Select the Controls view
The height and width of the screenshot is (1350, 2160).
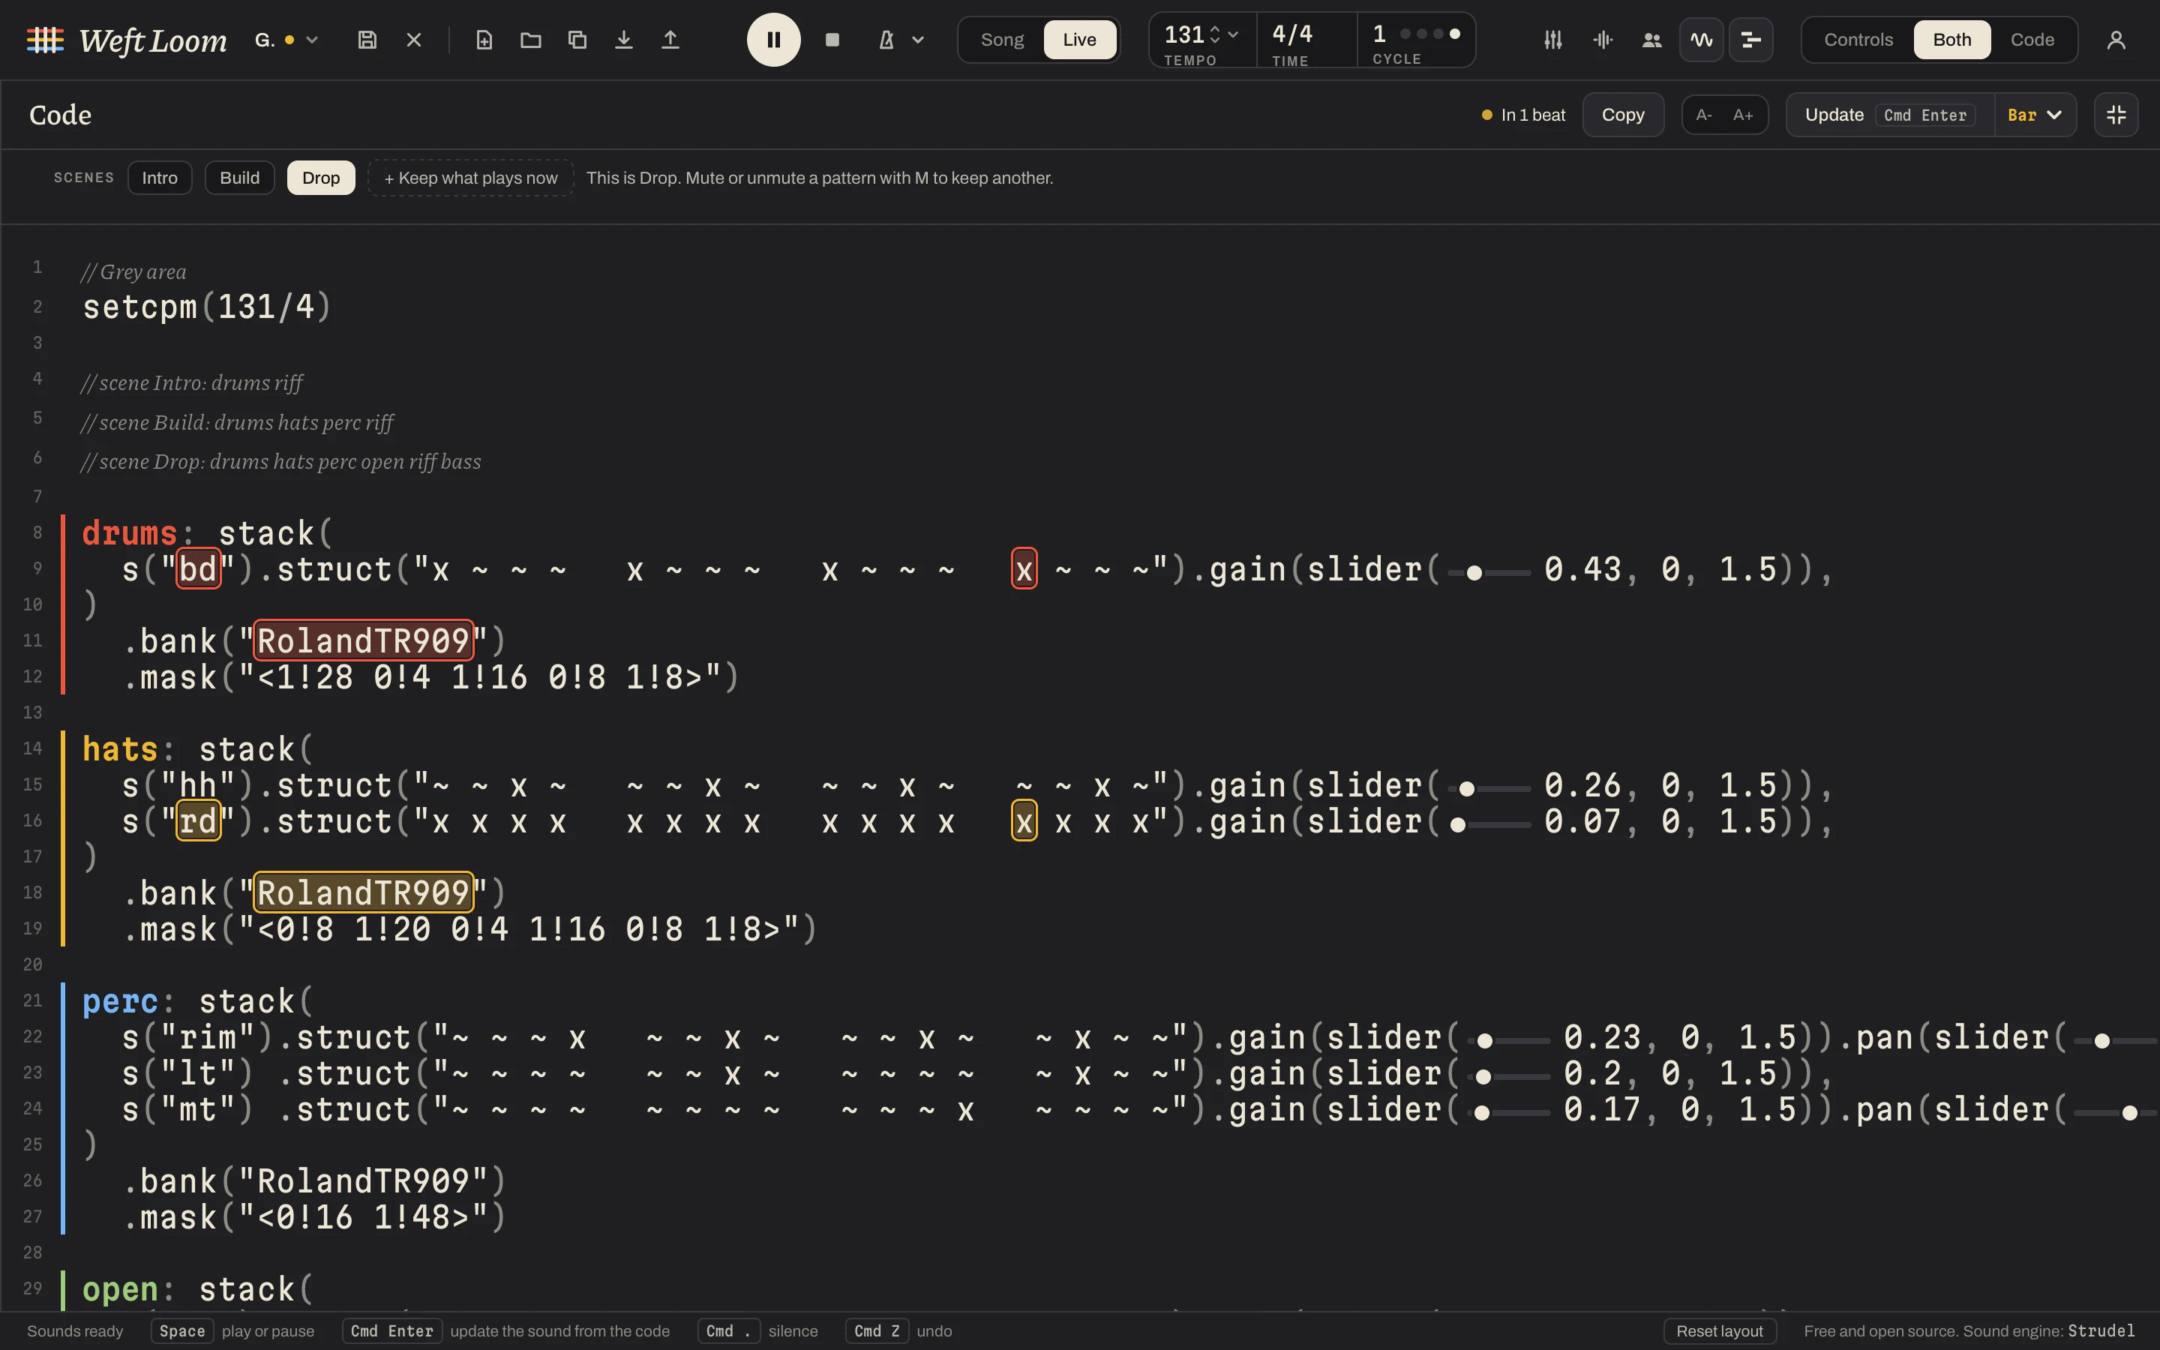click(1858, 39)
